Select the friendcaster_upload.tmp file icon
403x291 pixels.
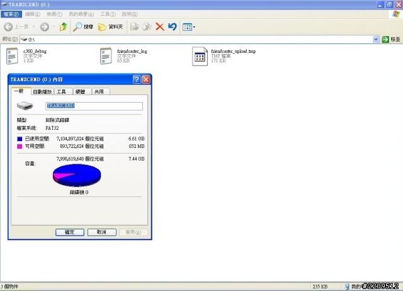pyautogui.click(x=200, y=56)
